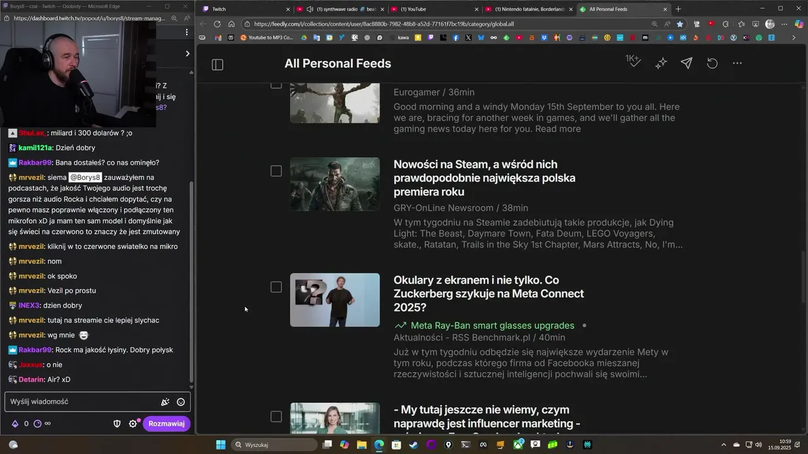Click the Feedly page scrollbar thumb
The image size is (808, 454).
[x=804, y=277]
